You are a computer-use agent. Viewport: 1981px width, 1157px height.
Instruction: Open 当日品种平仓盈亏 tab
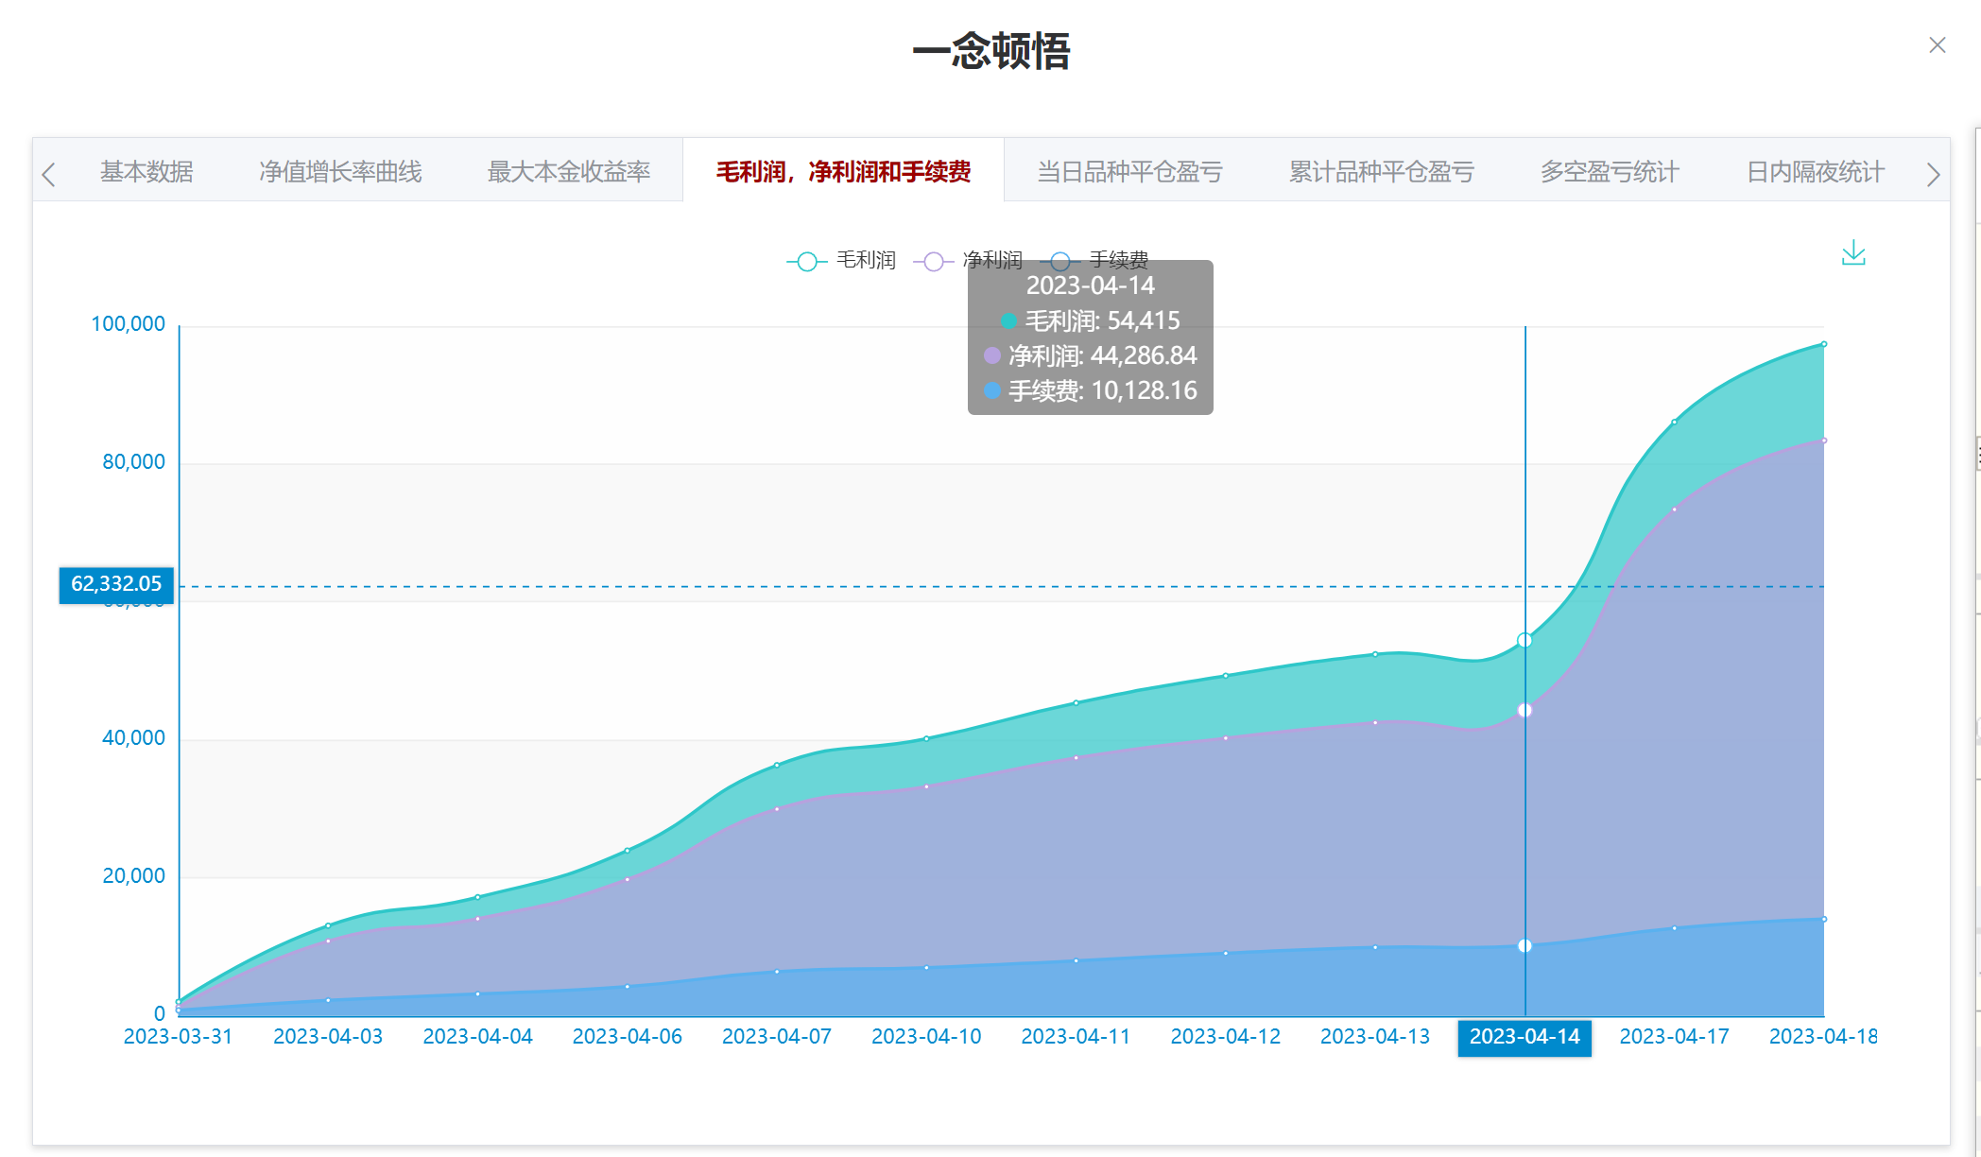click(x=1129, y=172)
